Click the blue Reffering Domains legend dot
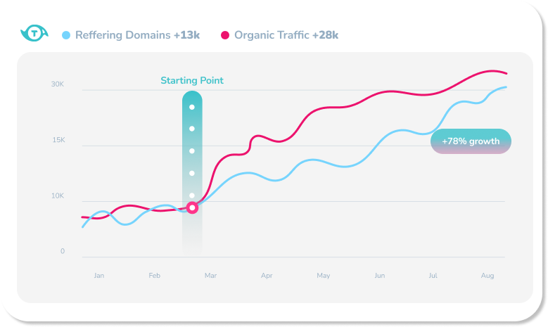The image size is (548, 327). click(66, 34)
